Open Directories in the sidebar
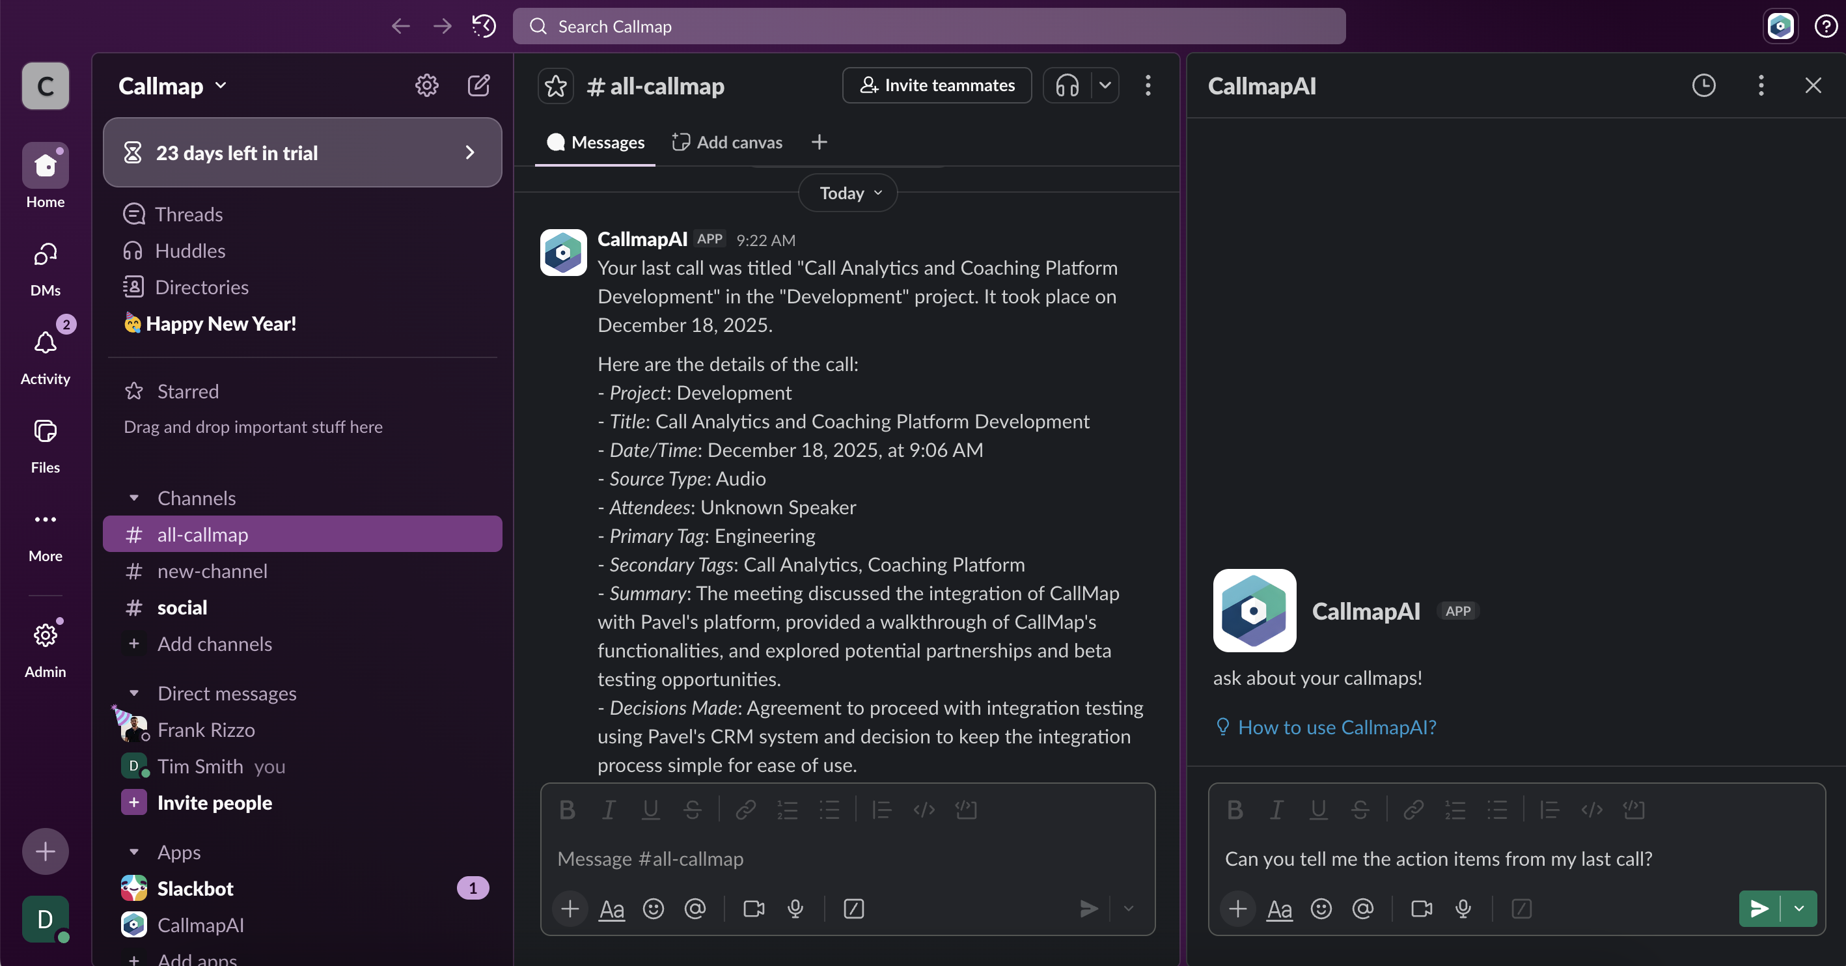Screen dimensions: 1846x966 coord(303,286)
